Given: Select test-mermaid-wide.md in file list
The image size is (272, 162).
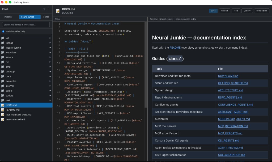Looking at the screenshot, I should click(x=26, y=115).
